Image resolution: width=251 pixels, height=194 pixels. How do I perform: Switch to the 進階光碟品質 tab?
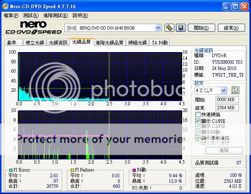(110, 42)
